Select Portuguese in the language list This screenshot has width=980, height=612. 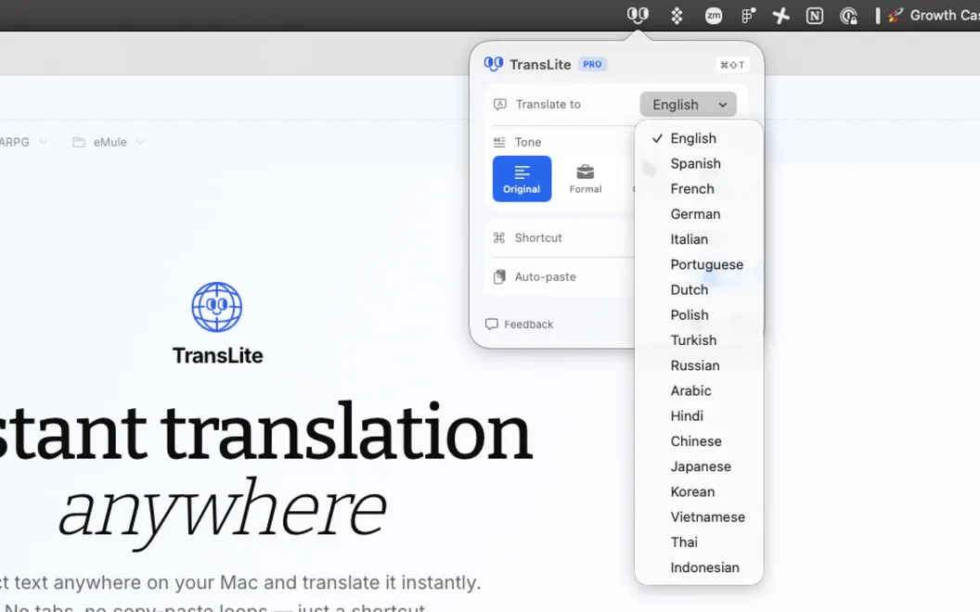click(x=699, y=265)
